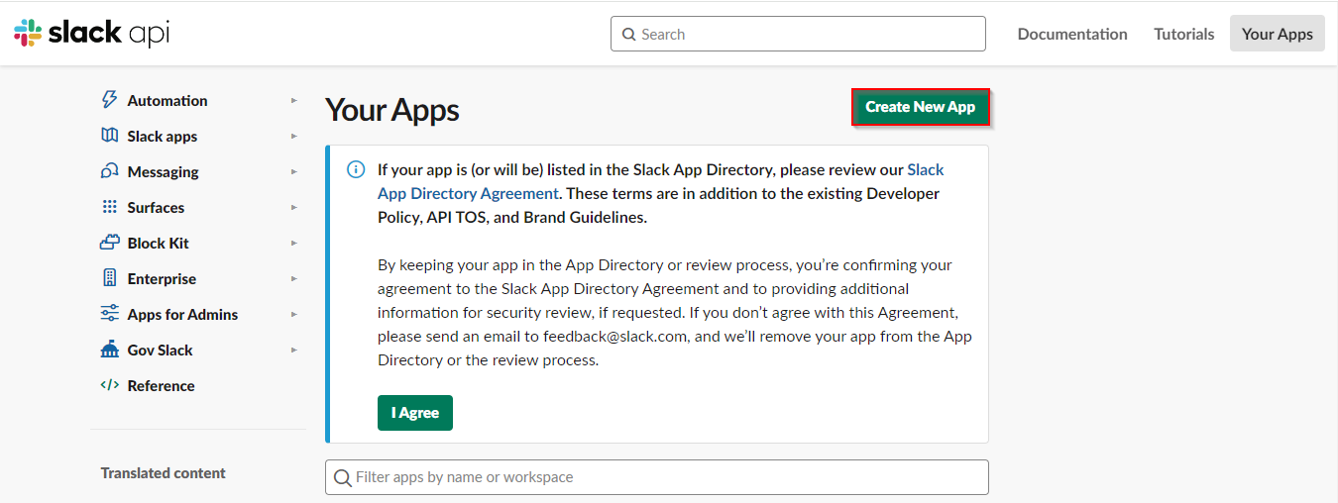Click the info circle icon in notice
Image resolution: width=1338 pixels, height=503 pixels.
coord(356,169)
